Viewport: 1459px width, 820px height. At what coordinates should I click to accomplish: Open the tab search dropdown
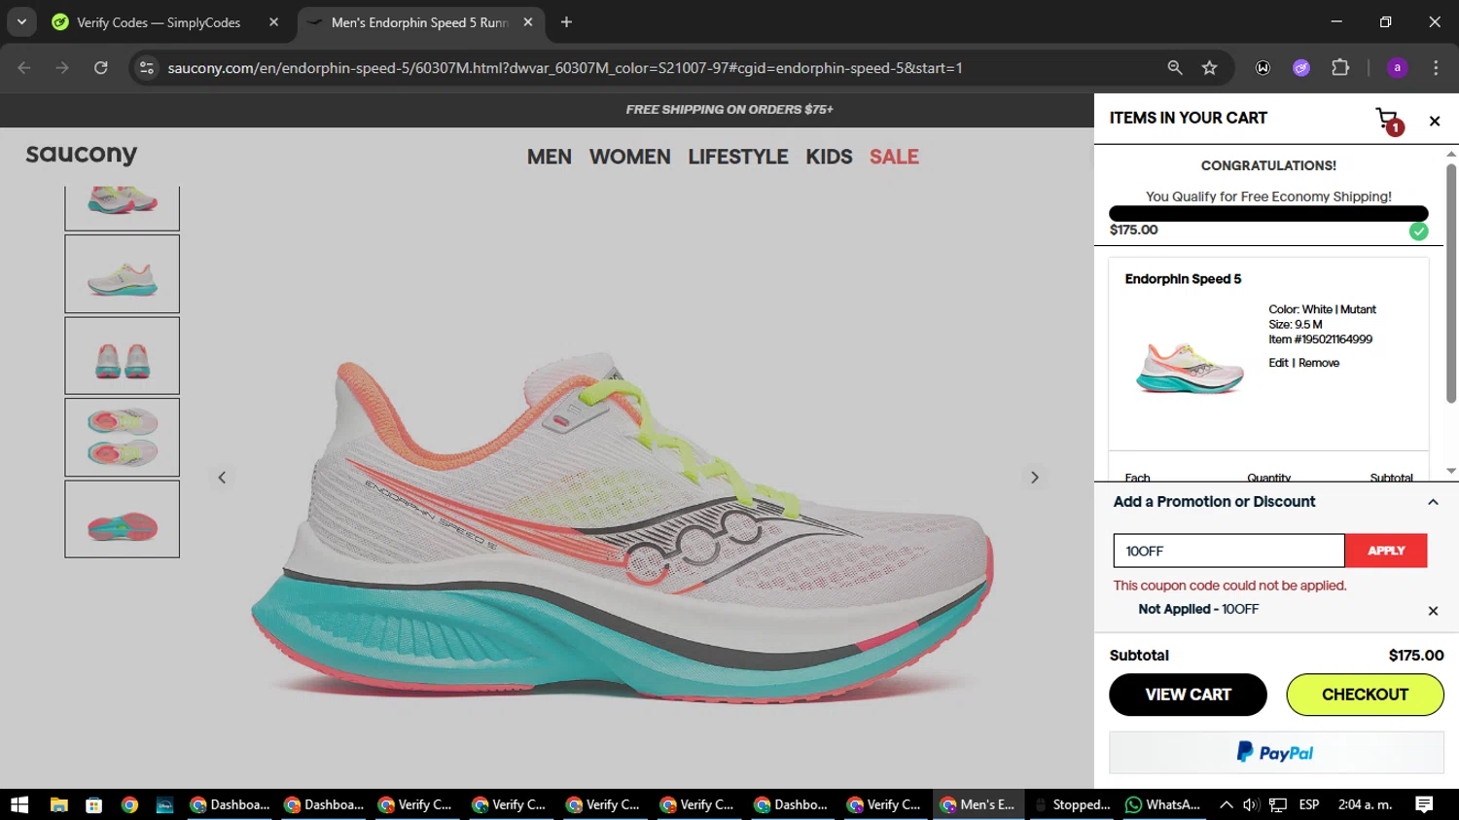coord(21,22)
